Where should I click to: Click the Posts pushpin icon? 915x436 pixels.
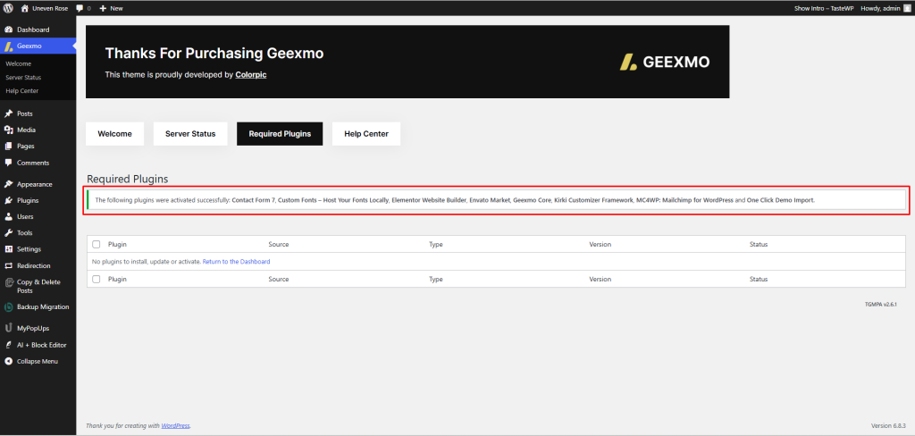click(9, 113)
